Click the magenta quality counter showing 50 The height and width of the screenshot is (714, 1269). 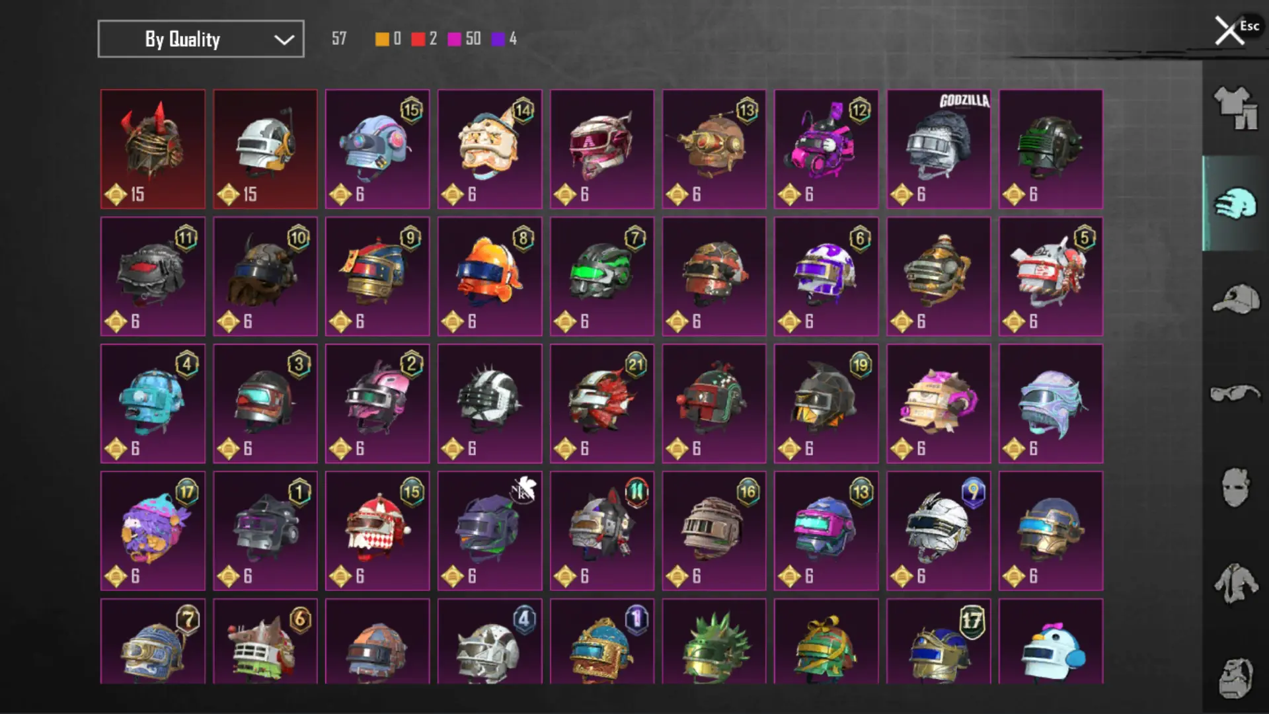[465, 39]
